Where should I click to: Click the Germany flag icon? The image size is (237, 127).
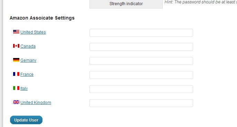16,60
